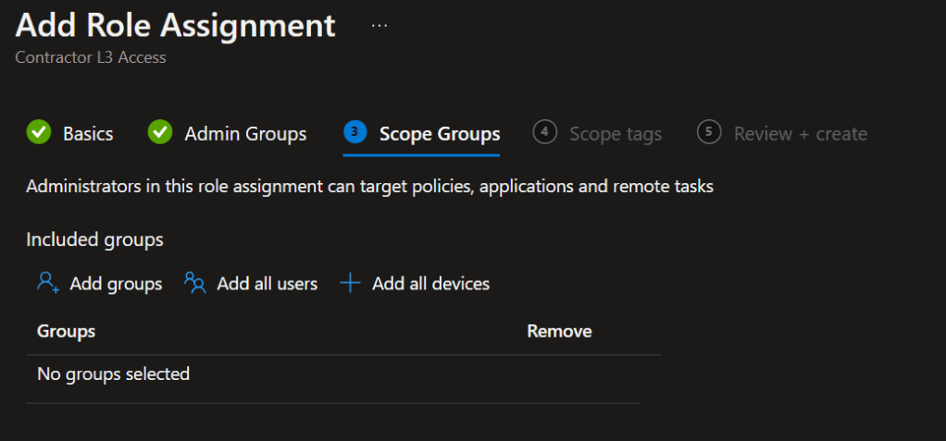Screen dimensions: 946x441
Task: Click the Groups column header
Action: pyautogui.click(x=66, y=331)
